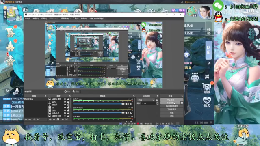This screenshot has height=146, width=260.
Task: Toggle visibility eye of the 微信号 source
Action: coord(65,105)
